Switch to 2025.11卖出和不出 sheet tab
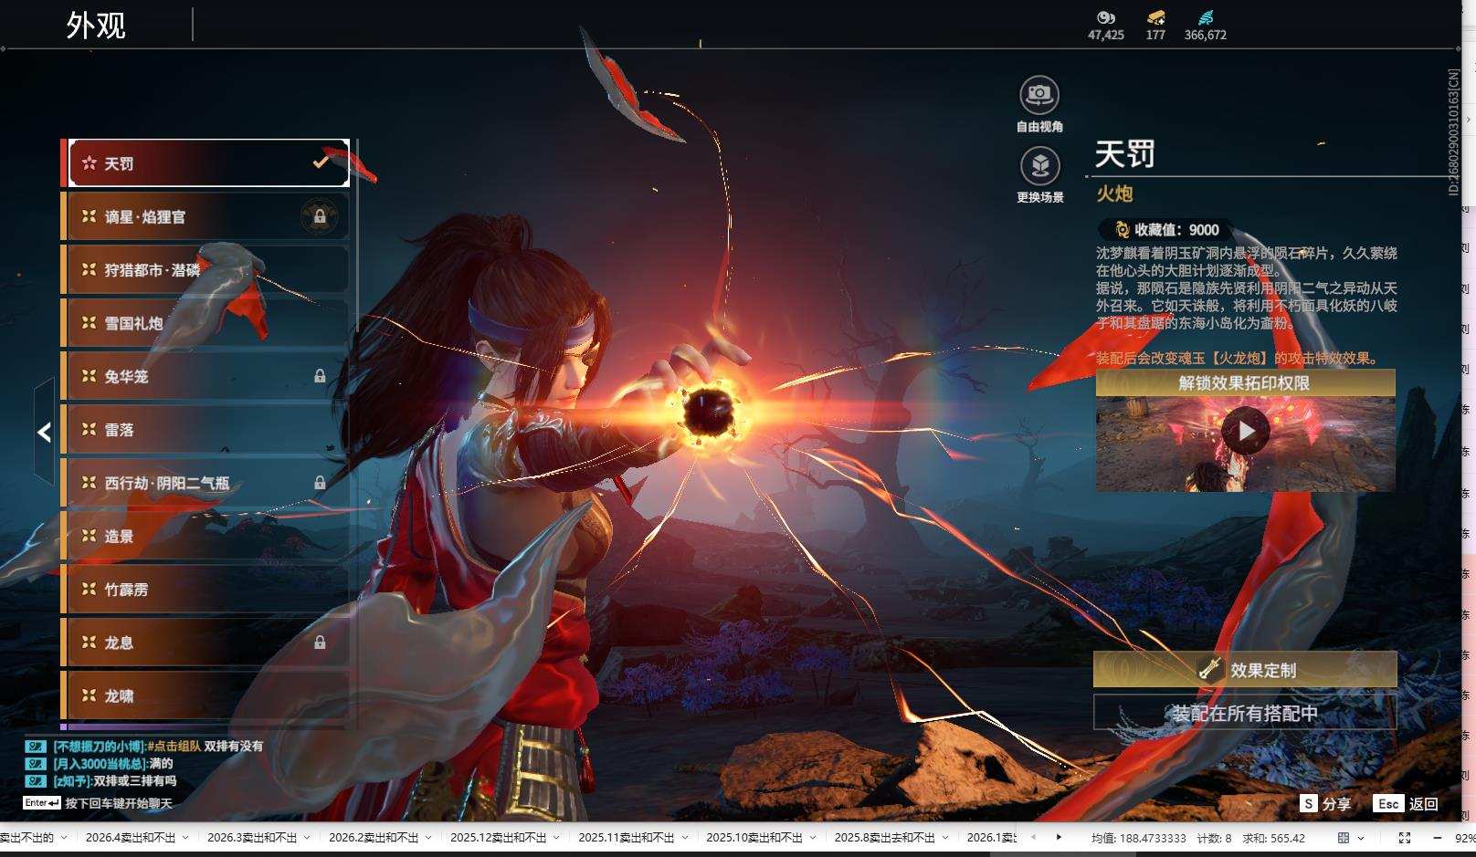1476x857 pixels. point(627,838)
